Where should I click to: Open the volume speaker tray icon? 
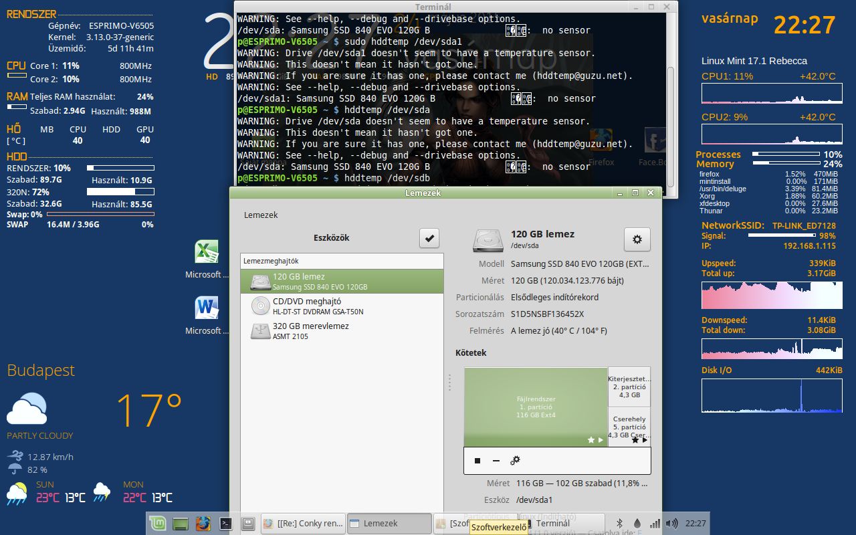pyautogui.click(x=671, y=524)
